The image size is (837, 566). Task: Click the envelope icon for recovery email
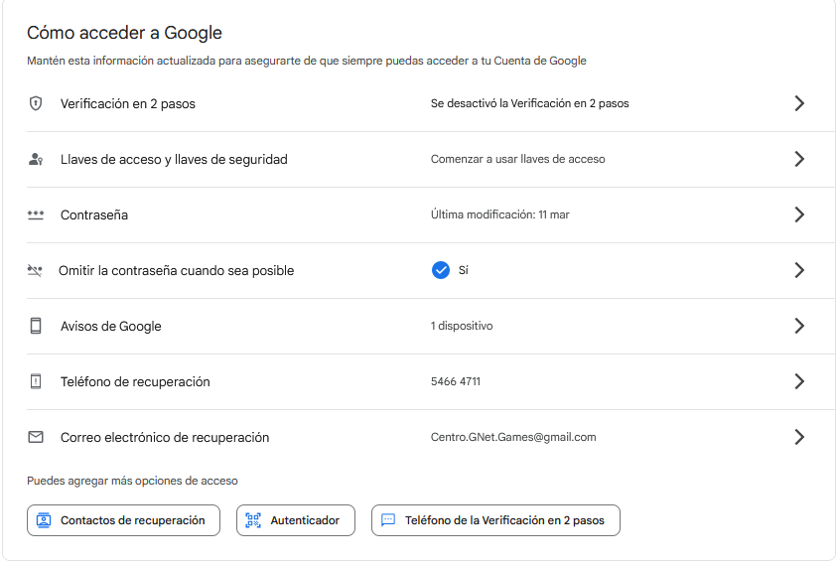click(x=36, y=437)
